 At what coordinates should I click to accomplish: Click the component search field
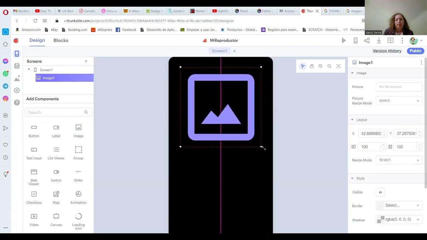pyautogui.click(x=57, y=112)
